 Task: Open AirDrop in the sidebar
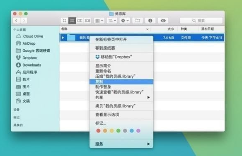26,43
